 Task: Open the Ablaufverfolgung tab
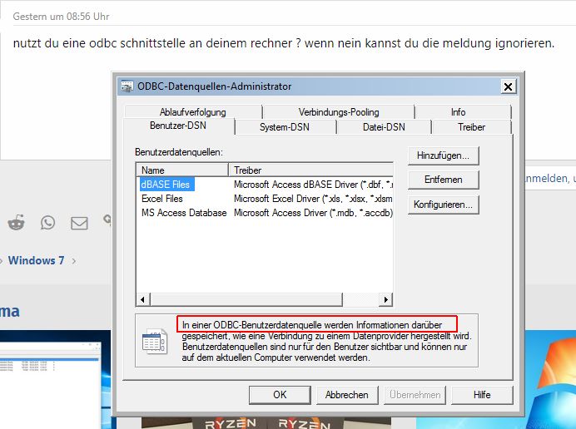193,112
